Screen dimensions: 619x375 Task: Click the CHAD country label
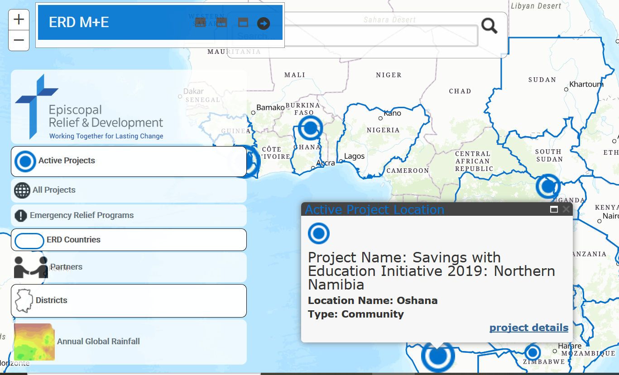(x=460, y=91)
